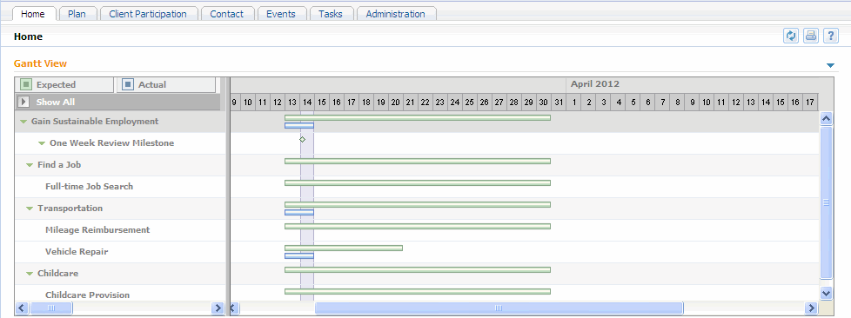Screen dimensions: 851x318
Task: Open the Administration tab
Action: pos(395,14)
